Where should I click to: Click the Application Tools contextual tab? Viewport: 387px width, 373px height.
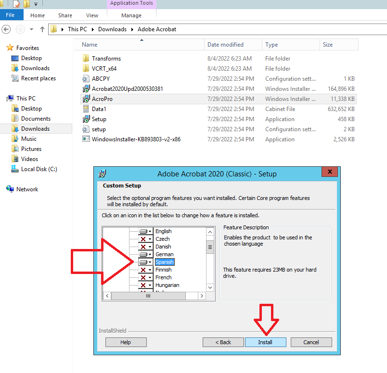coord(131,3)
